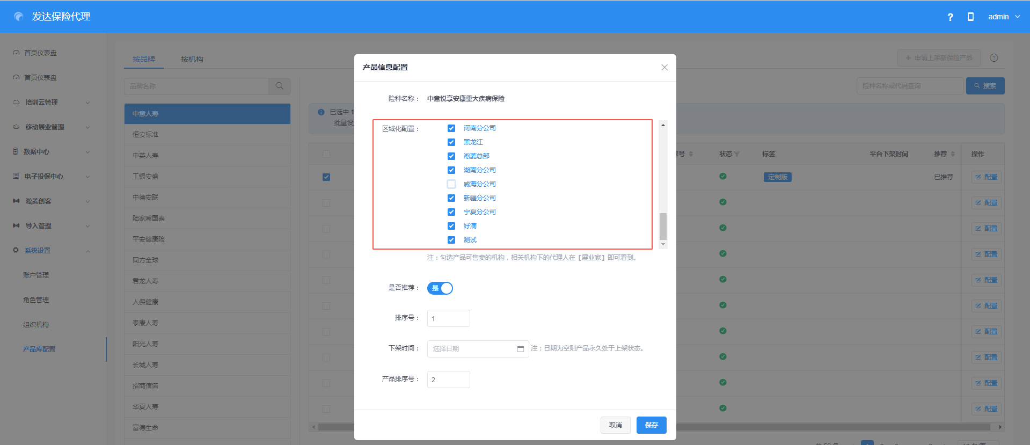Image resolution: width=1030 pixels, height=445 pixels.
Task: Click the training cloud management icon
Action: pos(16,102)
